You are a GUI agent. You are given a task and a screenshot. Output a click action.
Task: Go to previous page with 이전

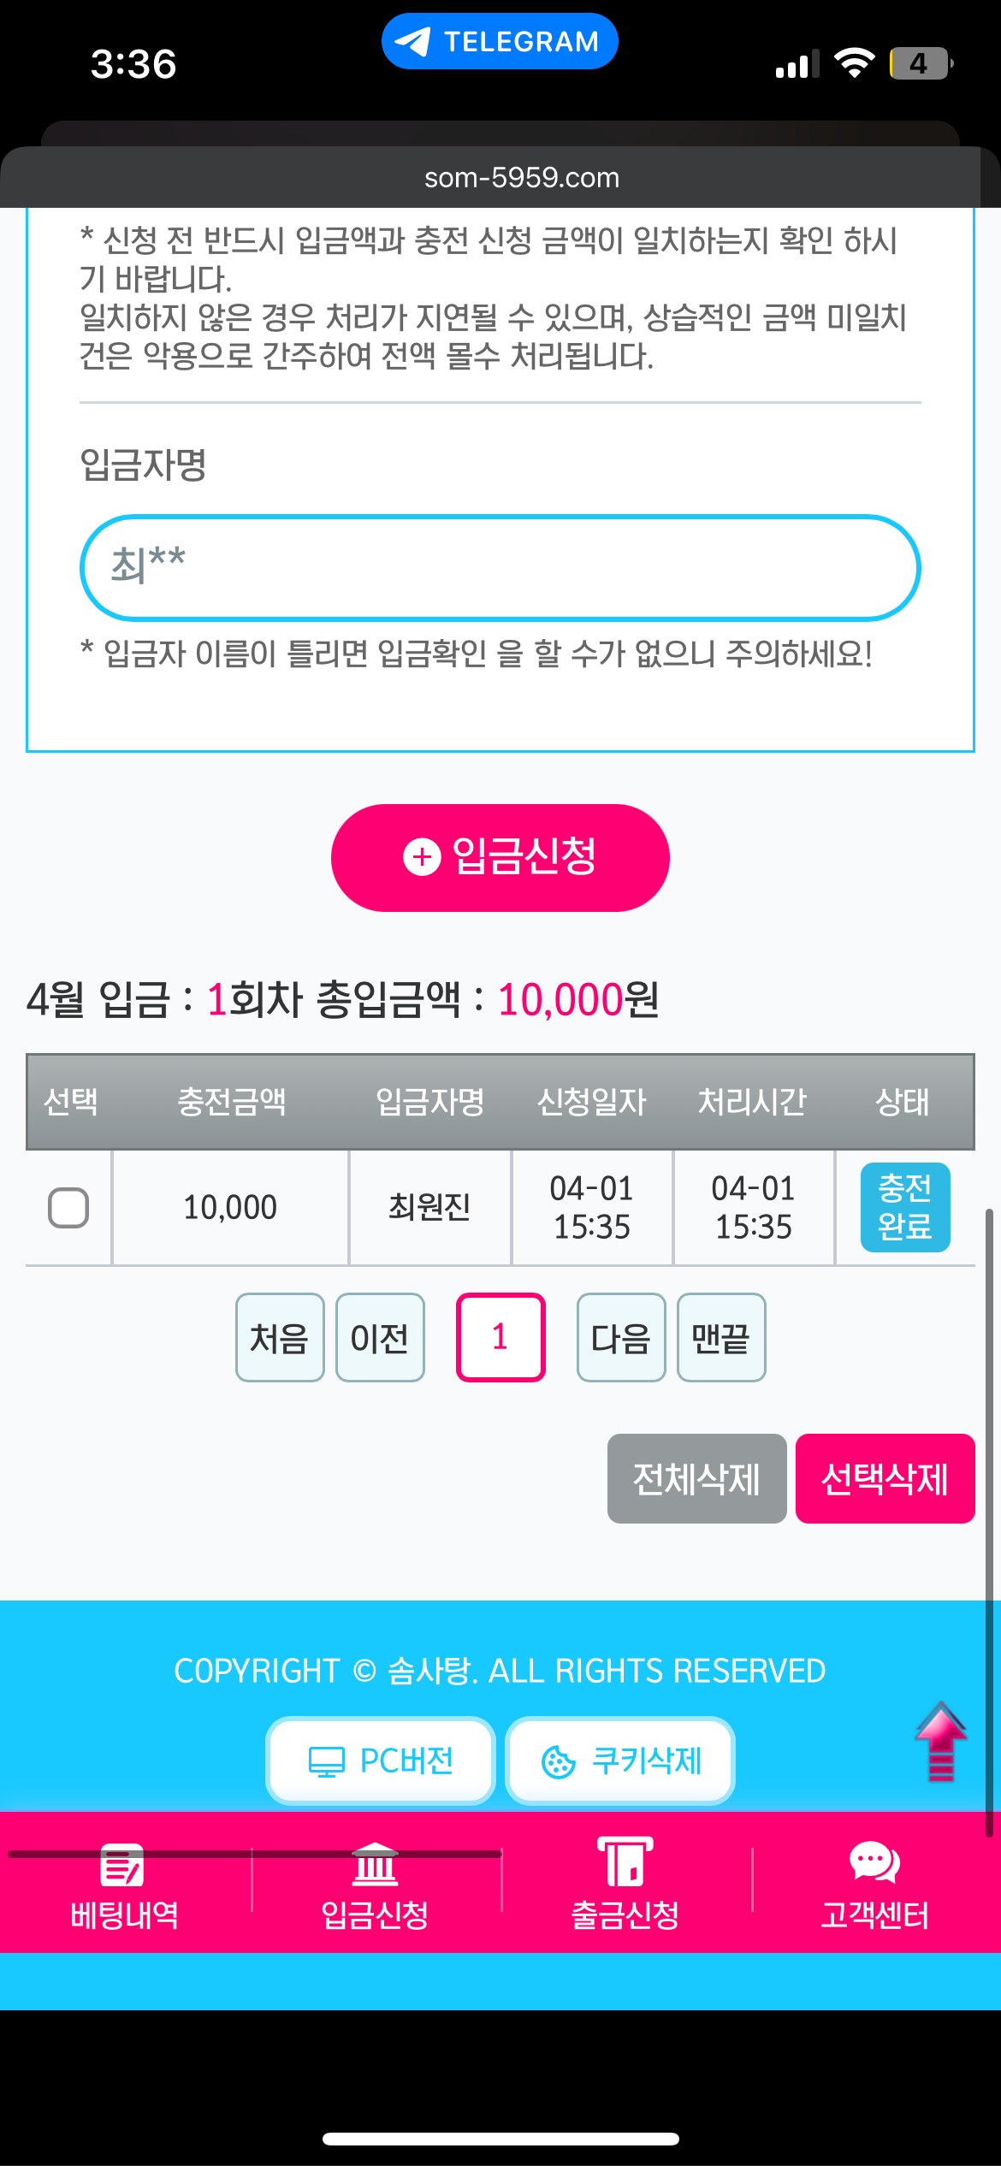point(380,1337)
